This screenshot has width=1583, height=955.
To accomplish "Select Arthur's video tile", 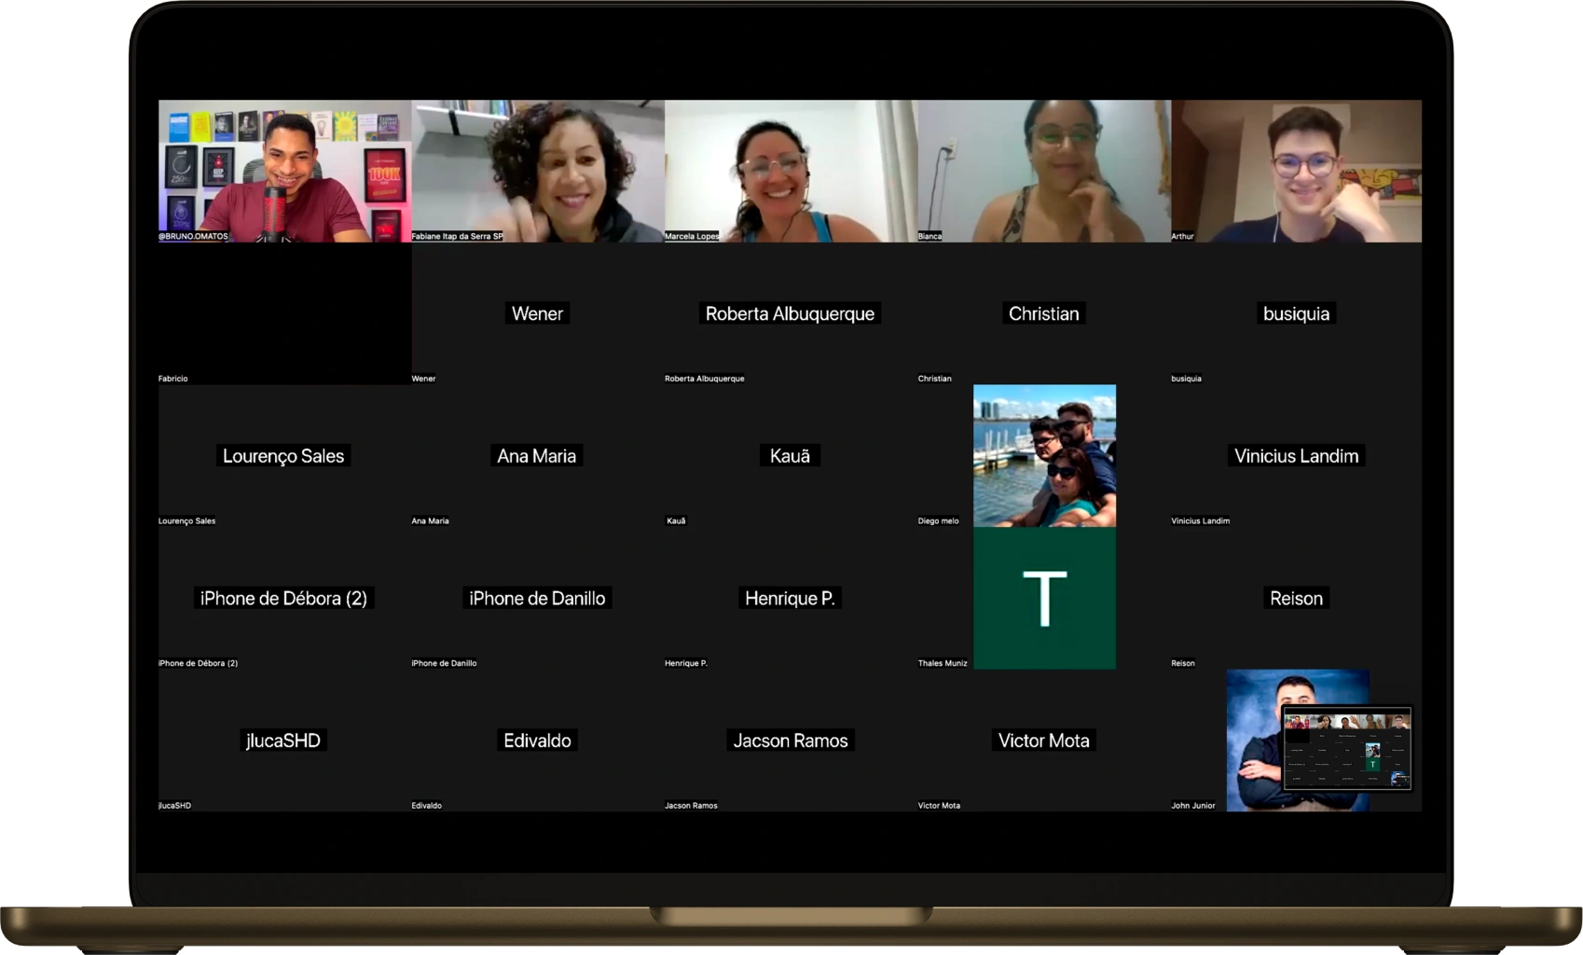I will point(1296,171).
